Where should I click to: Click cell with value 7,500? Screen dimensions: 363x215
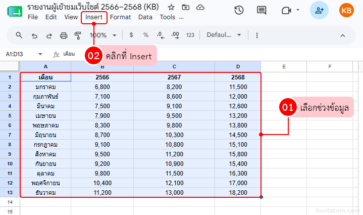click(x=102, y=106)
